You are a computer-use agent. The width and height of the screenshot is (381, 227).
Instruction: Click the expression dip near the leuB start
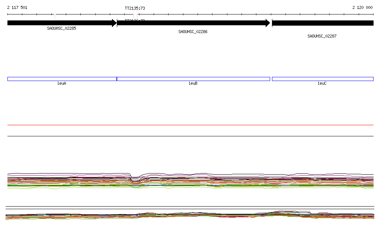click(x=136, y=180)
